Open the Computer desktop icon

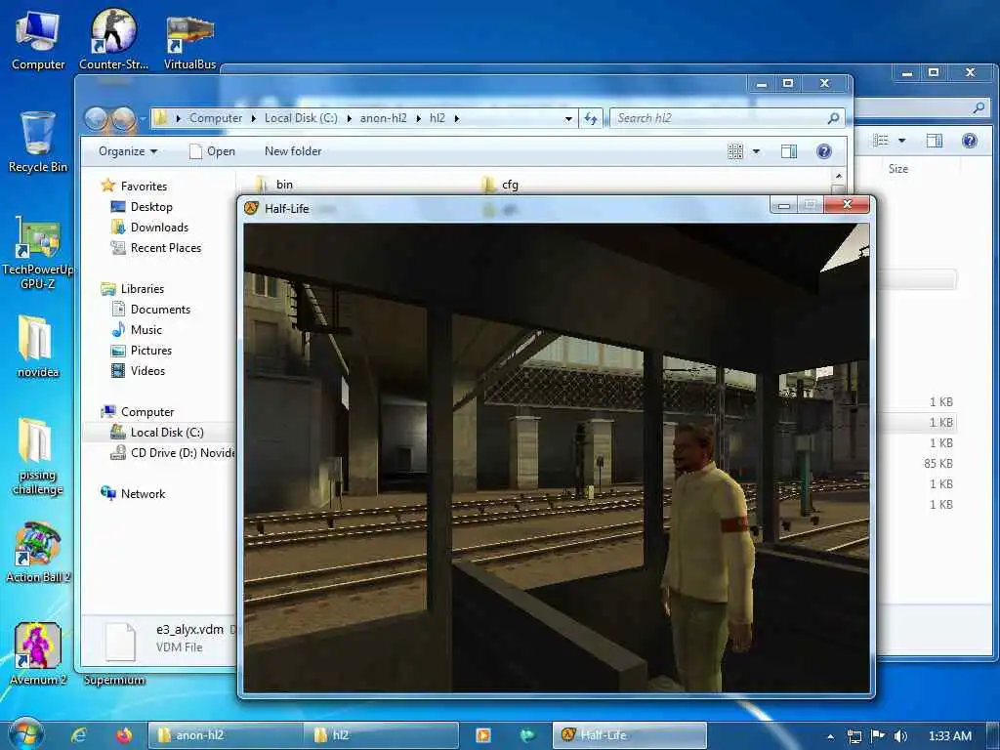tap(38, 39)
